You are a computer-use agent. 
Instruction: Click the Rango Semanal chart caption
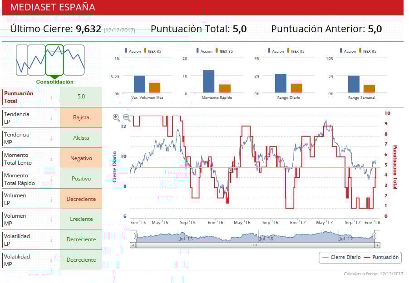[x=361, y=98]
